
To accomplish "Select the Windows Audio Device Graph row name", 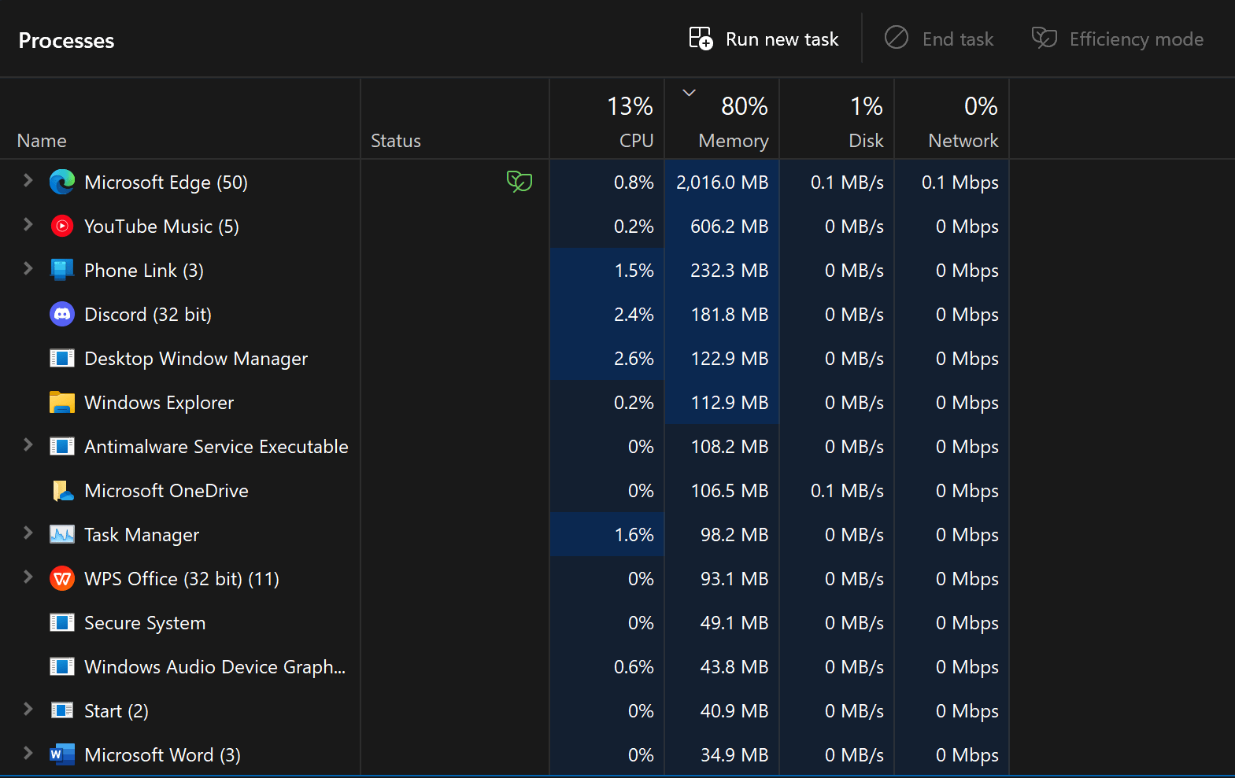I will 215,667.
